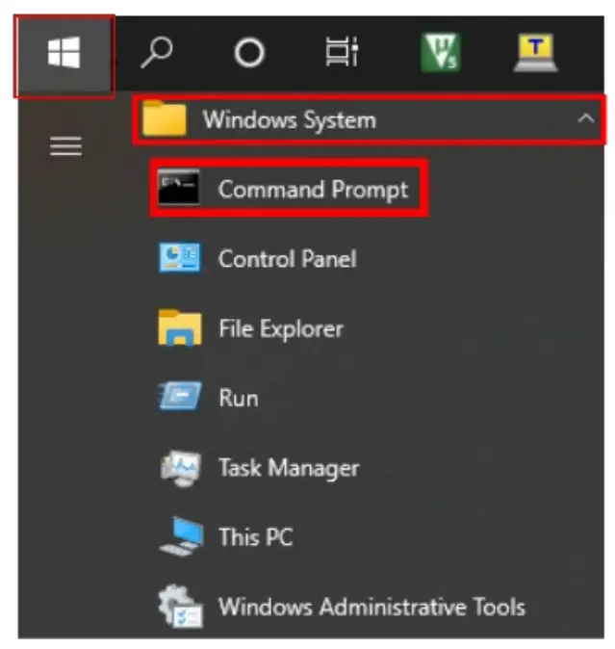The height and width of the screenshot is (649, 615).
Task: Open the yellow T laptop taskbar app
Action: 535,53
